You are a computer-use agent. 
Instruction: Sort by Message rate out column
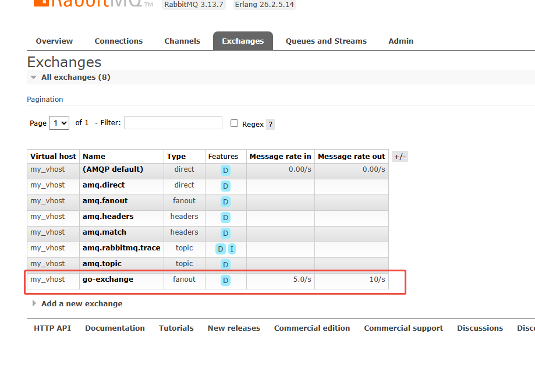(x=352, y=156)
